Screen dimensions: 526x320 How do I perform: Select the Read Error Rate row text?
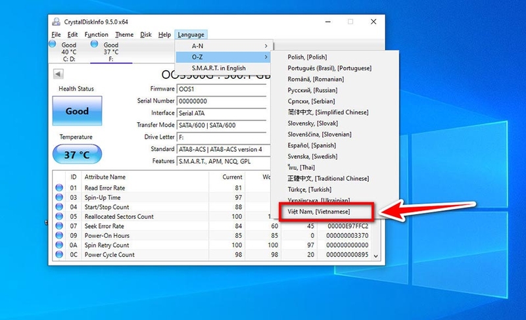[105, 188]
